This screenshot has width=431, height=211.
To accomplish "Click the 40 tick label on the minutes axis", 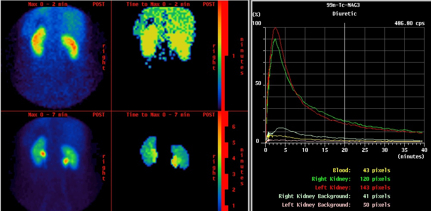I will click(x=424, y=150).
